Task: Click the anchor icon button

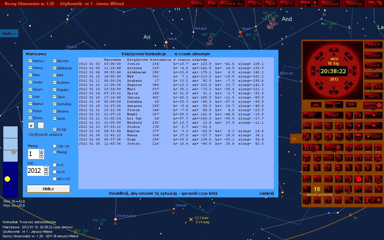Action: point(379,179)
